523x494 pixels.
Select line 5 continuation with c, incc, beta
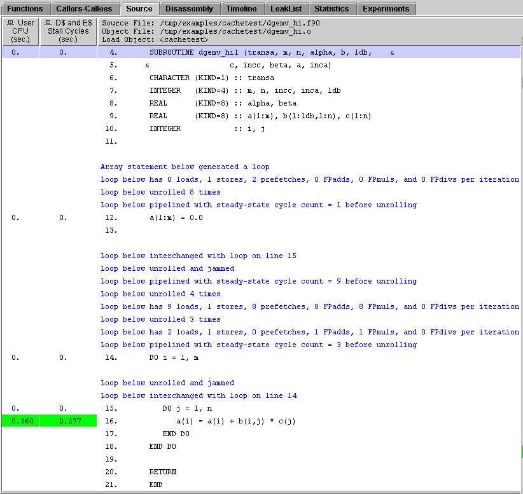tap(238, 65)
